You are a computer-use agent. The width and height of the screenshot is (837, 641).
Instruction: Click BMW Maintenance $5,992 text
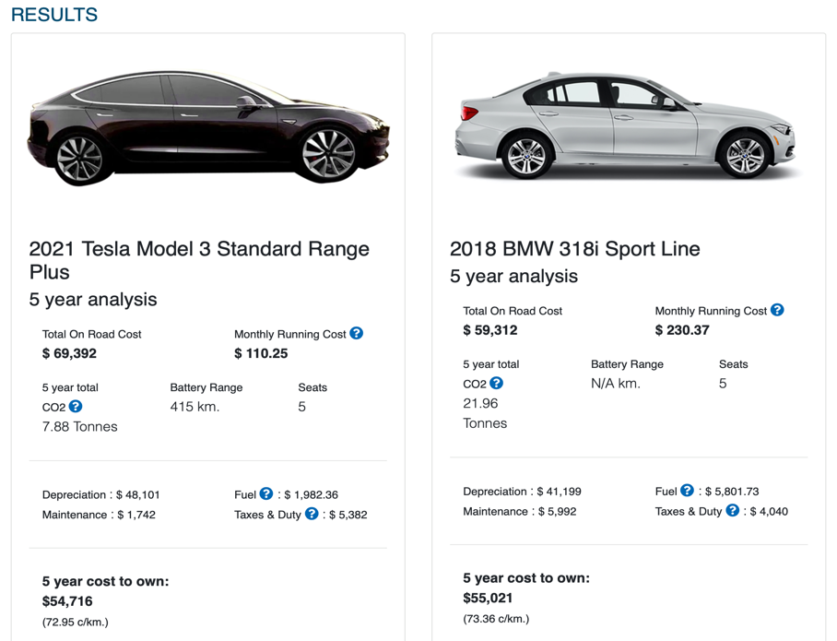[x=519, y=511]
